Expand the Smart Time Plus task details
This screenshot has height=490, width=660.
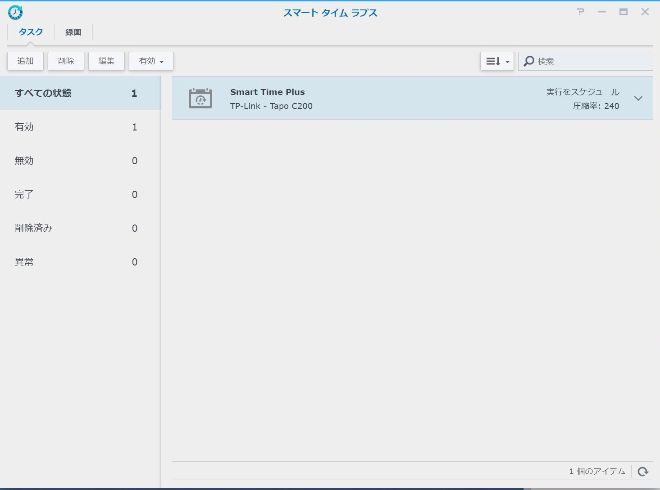pyautogui.click(x=638, y=99)
